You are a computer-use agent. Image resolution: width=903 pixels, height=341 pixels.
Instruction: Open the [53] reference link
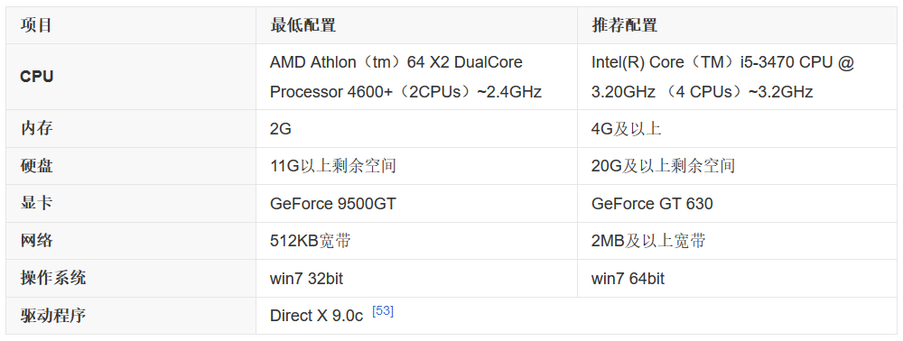click(383, 311)
